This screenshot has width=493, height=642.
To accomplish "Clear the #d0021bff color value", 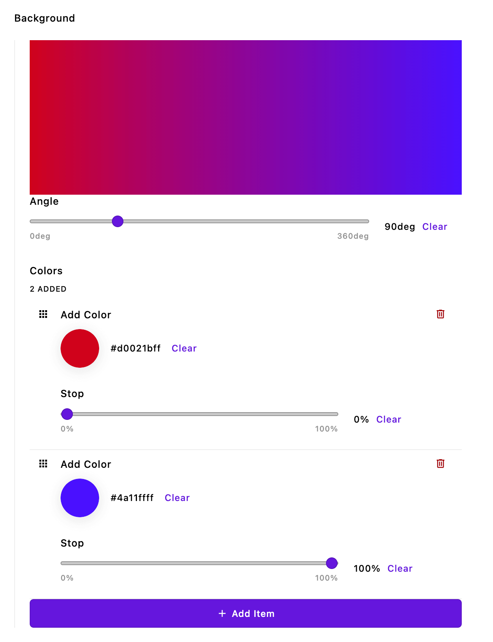I will click(184, 348).
